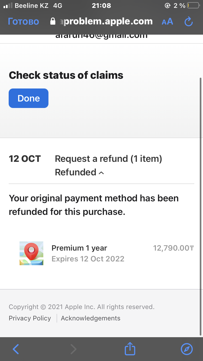This screenshot has width=203, height=361.
Task: Tap the lock icon in address bar
Action: point(53,22)
